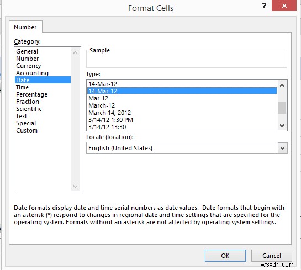Select the March 14, 2012 date type
301x270 pixels.
coord(109,113)
